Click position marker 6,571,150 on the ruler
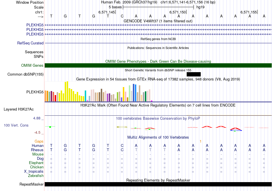272x191 pixels. click(178, 12)
